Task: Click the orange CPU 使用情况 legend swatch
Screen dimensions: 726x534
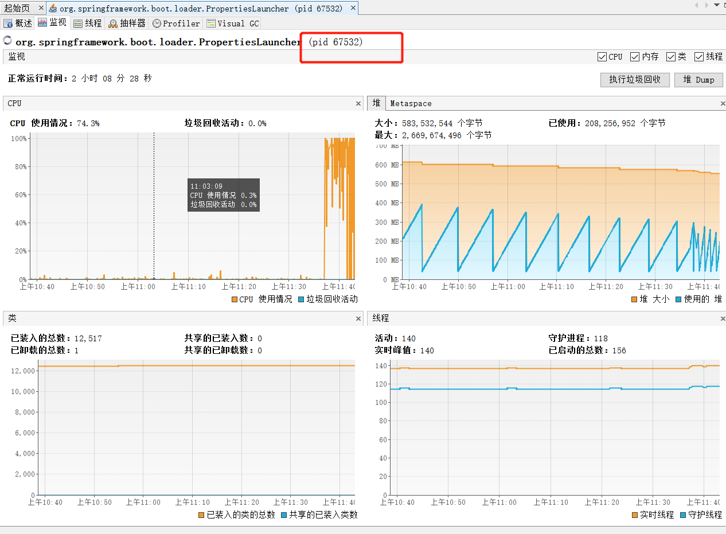Action: coord(235,299)
